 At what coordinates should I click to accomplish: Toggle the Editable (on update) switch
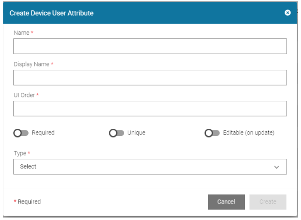tap(212, 133)
